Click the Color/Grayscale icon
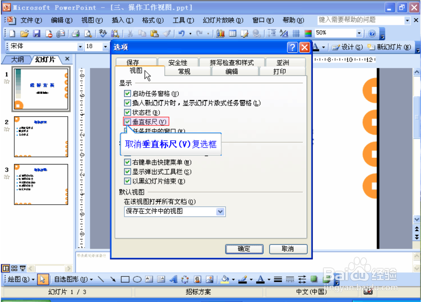421x302 pixels. tap(308, 34)
